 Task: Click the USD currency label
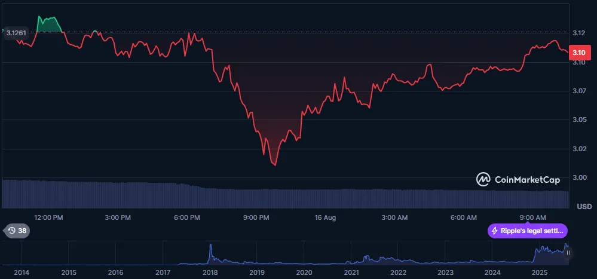tap(583, 206)
